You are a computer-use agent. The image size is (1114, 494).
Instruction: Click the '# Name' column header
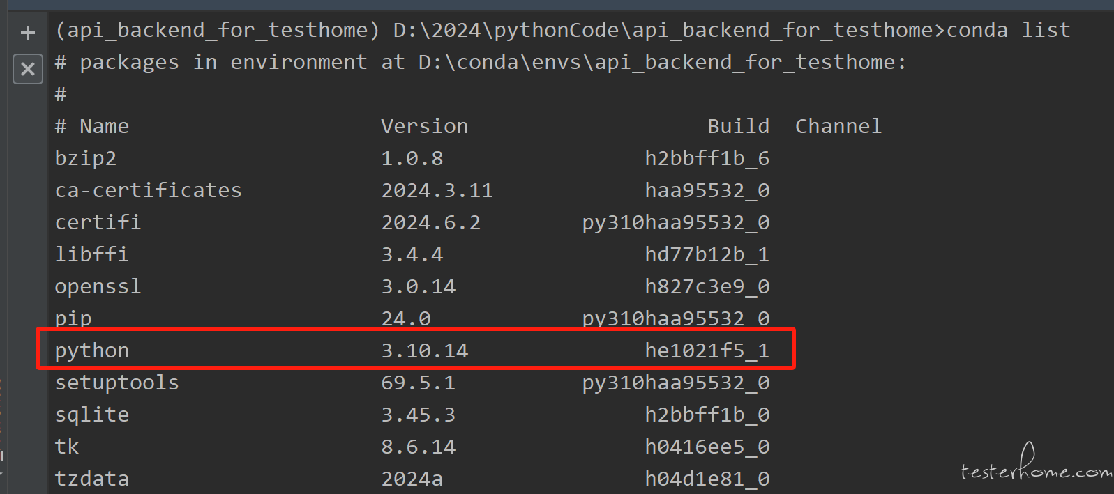[92, 126]
